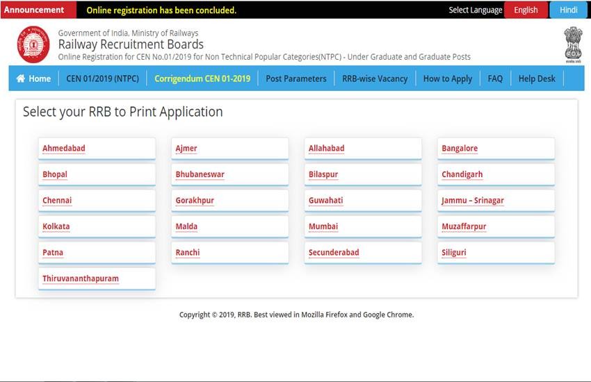This screenshot has height=382, width=591.
Task: Open the FAQ page
Action: click(x=495, y=78)
